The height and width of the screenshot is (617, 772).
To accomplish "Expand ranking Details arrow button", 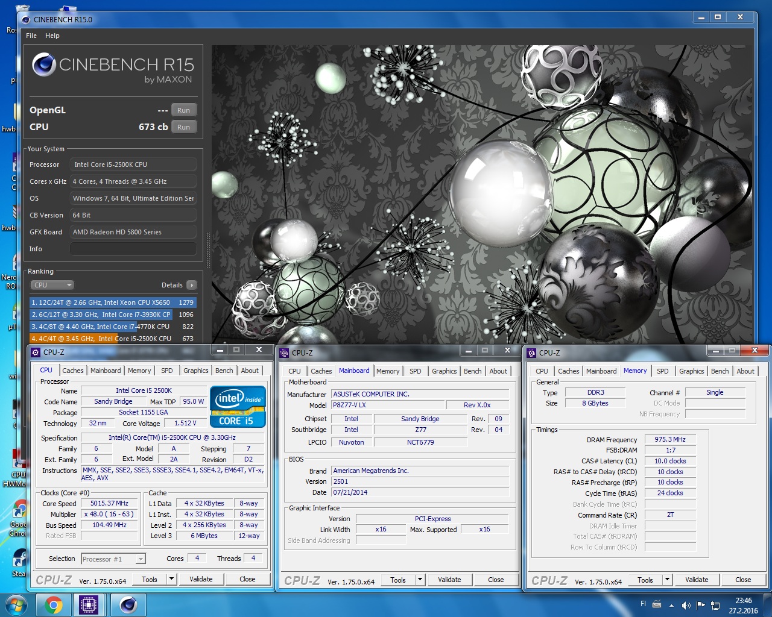I will pos(192,285).
